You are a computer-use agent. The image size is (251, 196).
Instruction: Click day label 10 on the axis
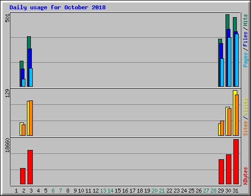pyautogui.click(x=81, y=191)
